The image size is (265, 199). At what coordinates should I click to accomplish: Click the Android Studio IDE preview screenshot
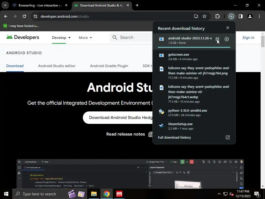pyautogui.click(x=130, y=174)
